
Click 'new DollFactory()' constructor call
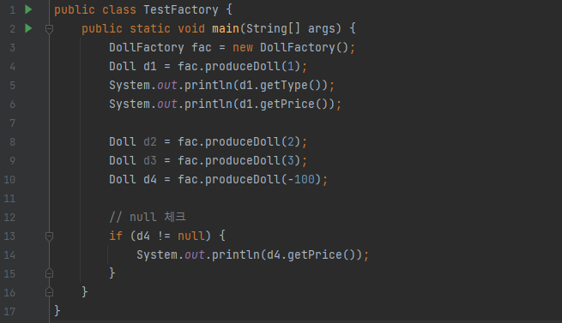coord(290,48)
